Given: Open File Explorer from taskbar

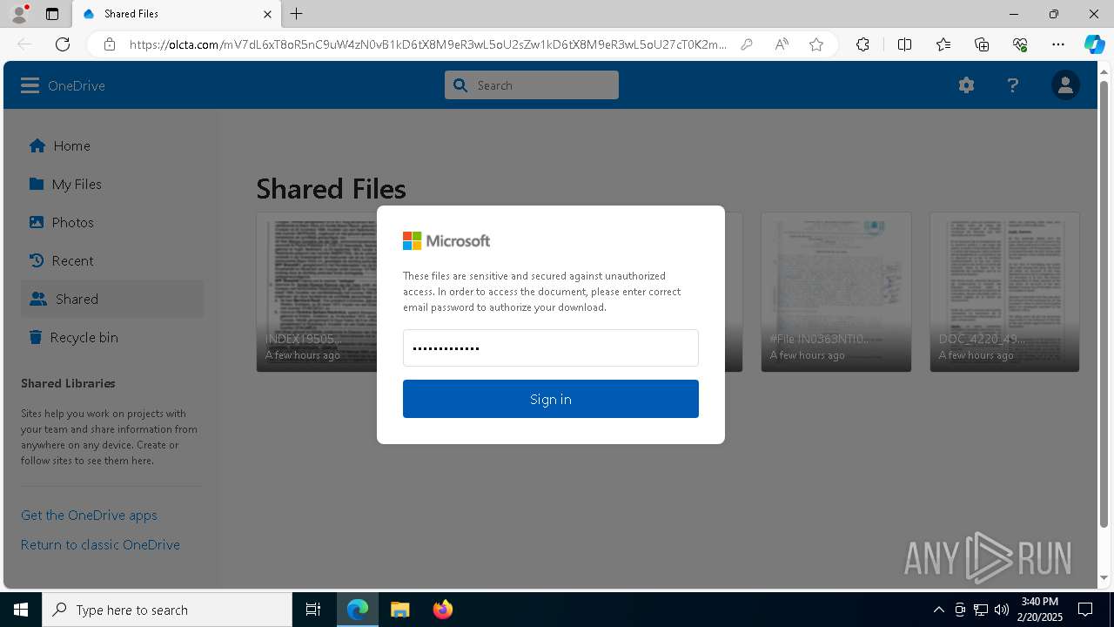Looking at the screenshot, I should point(400,610).
